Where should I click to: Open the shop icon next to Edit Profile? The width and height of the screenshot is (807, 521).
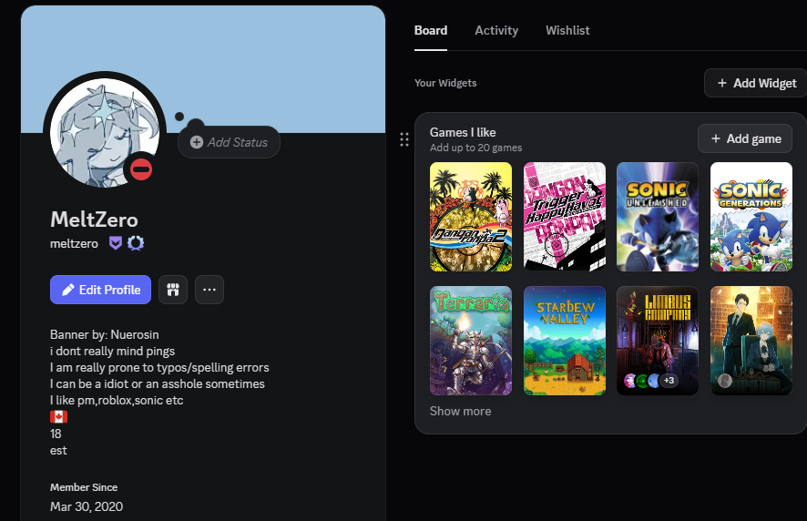[x=173, y=290]
